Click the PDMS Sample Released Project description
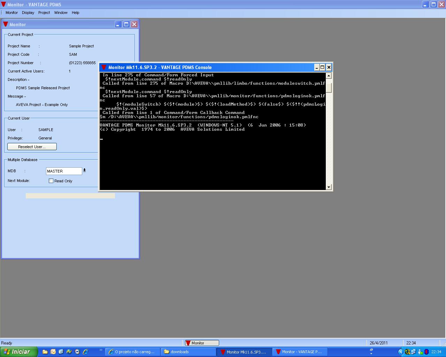The height and width of the screenshot is (357, 446). [x=43, y=88]
